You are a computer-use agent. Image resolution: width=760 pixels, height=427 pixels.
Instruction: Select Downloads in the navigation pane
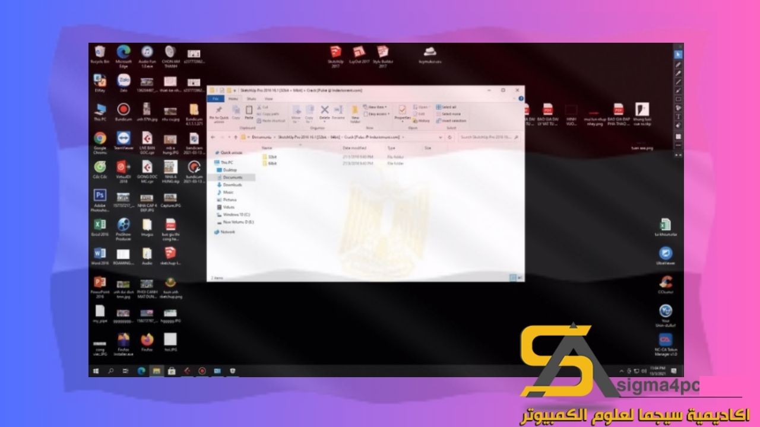click(229, 185)
